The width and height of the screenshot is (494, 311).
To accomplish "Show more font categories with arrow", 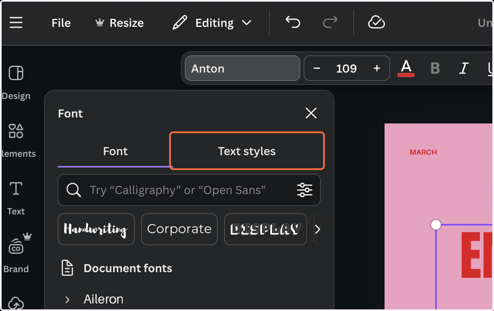I will [317, 229].
